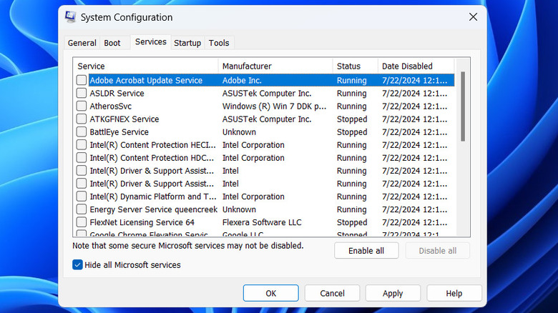558x313 pixels.
Task: Cancel the System Configuration dialog
Action: [332, 293]
